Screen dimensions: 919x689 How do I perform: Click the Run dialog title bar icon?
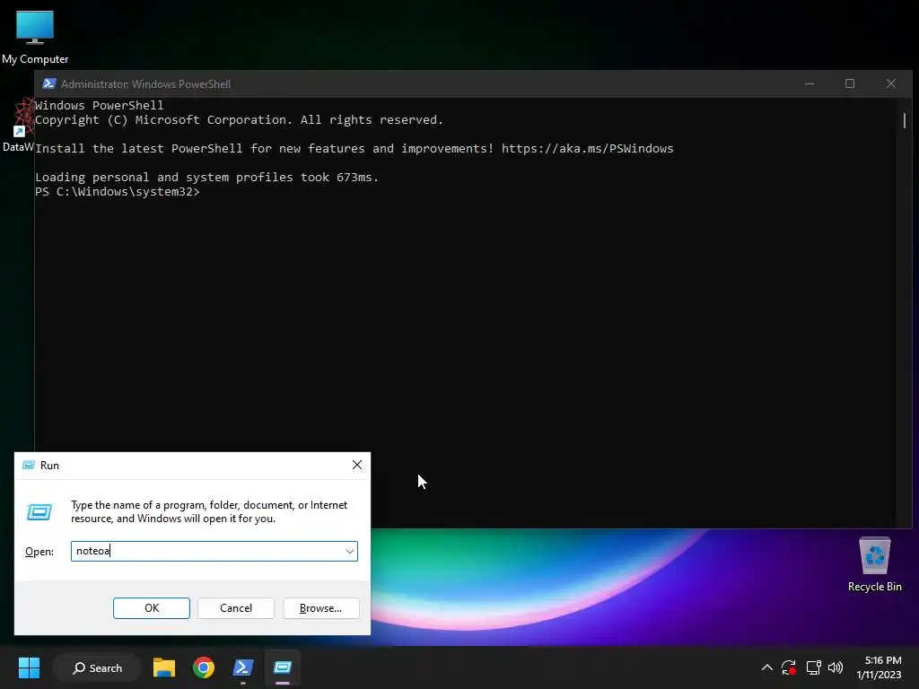tap(28, 466)
